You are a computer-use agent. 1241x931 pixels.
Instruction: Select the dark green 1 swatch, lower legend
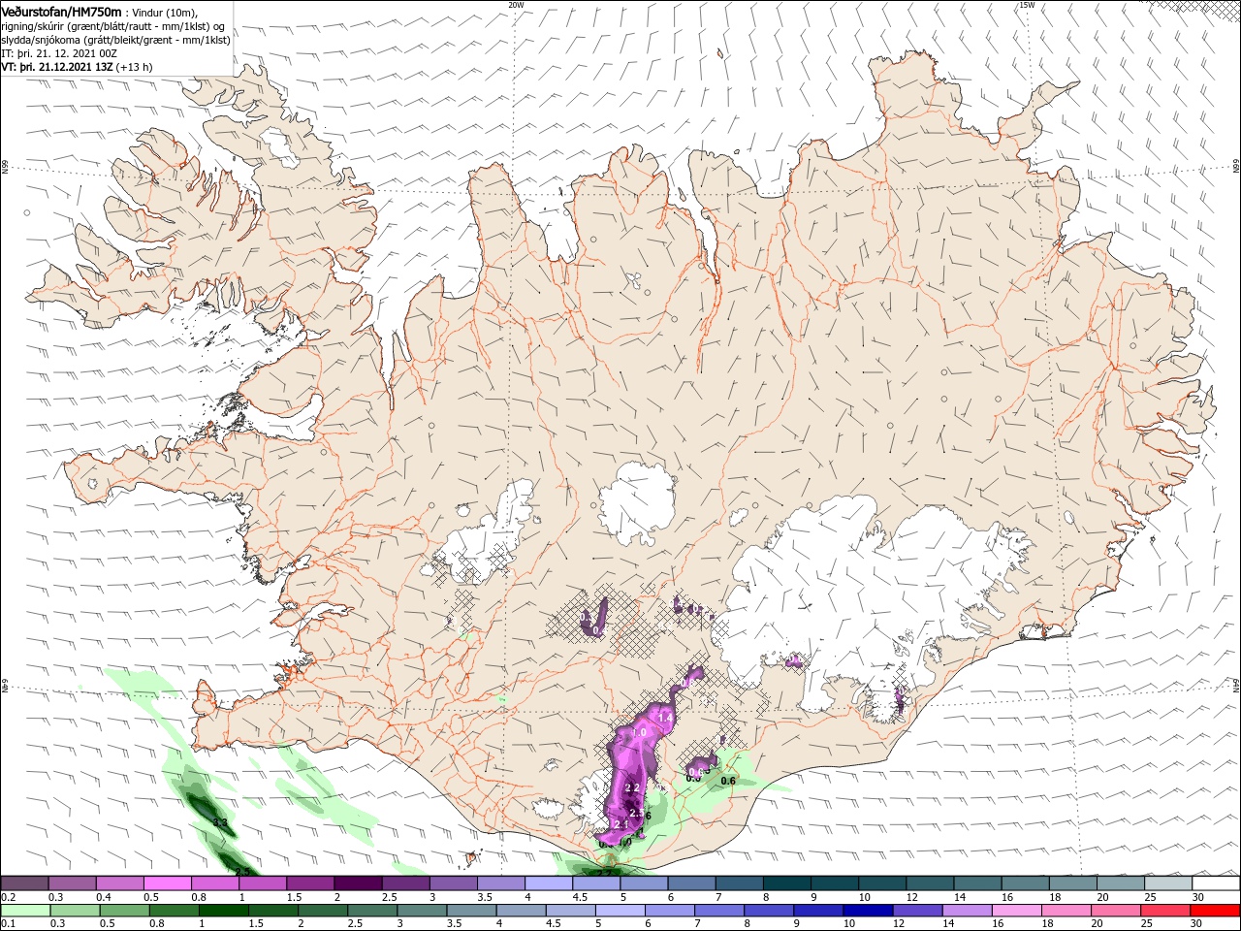[x=223, y=910]
